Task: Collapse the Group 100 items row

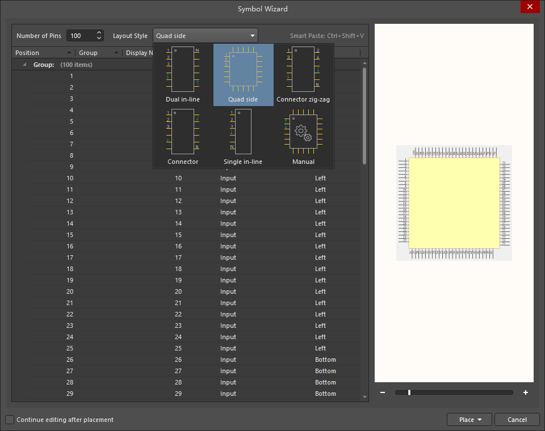Action: coord(24,65)
